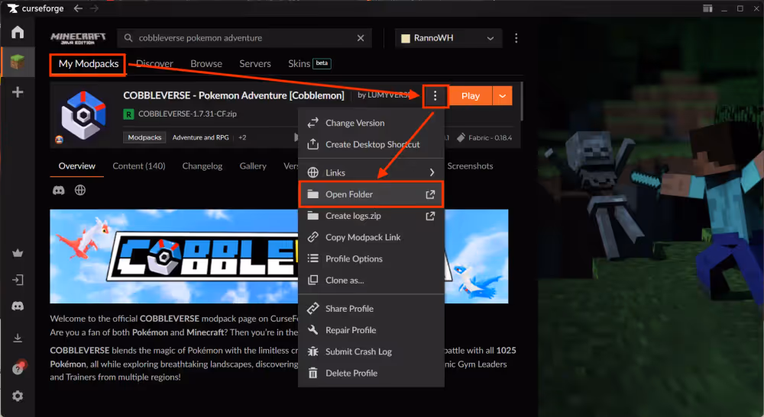Select the Minecraft grass block game icon
The width and height of the screenshot is (764, 417).
tap(18, 62)
